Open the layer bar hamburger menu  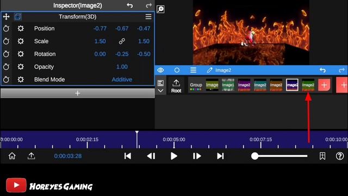click(193, 70)
